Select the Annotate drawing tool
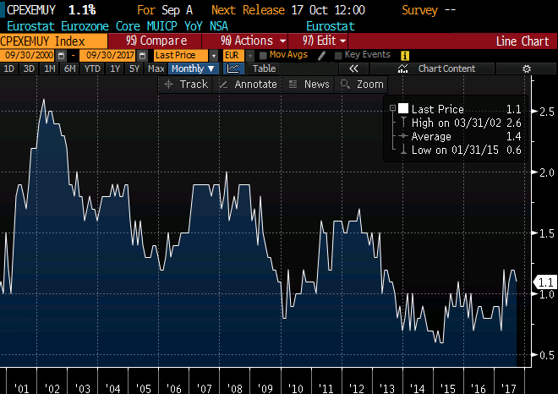The width and height of the screenshot is (558, 394). tap(248, 85)
